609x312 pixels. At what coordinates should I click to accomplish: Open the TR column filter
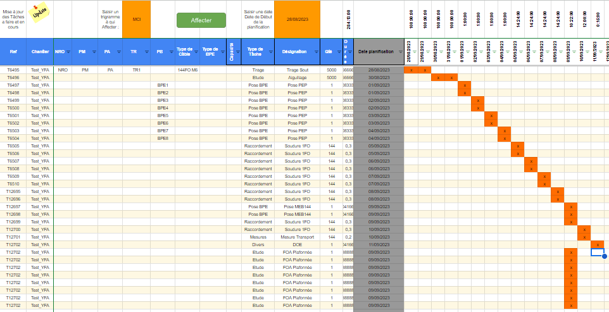[x=146, y=52]
